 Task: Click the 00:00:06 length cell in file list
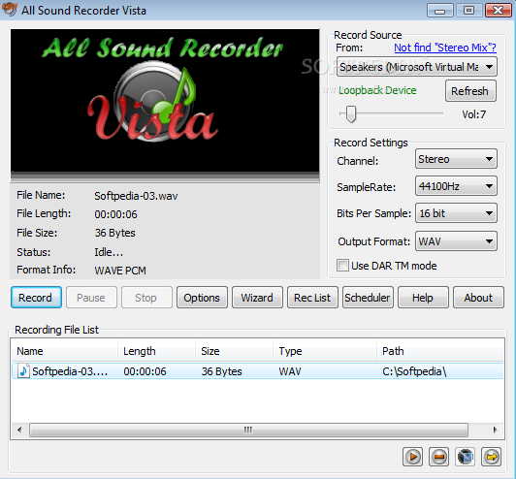[x=145, y=371]
